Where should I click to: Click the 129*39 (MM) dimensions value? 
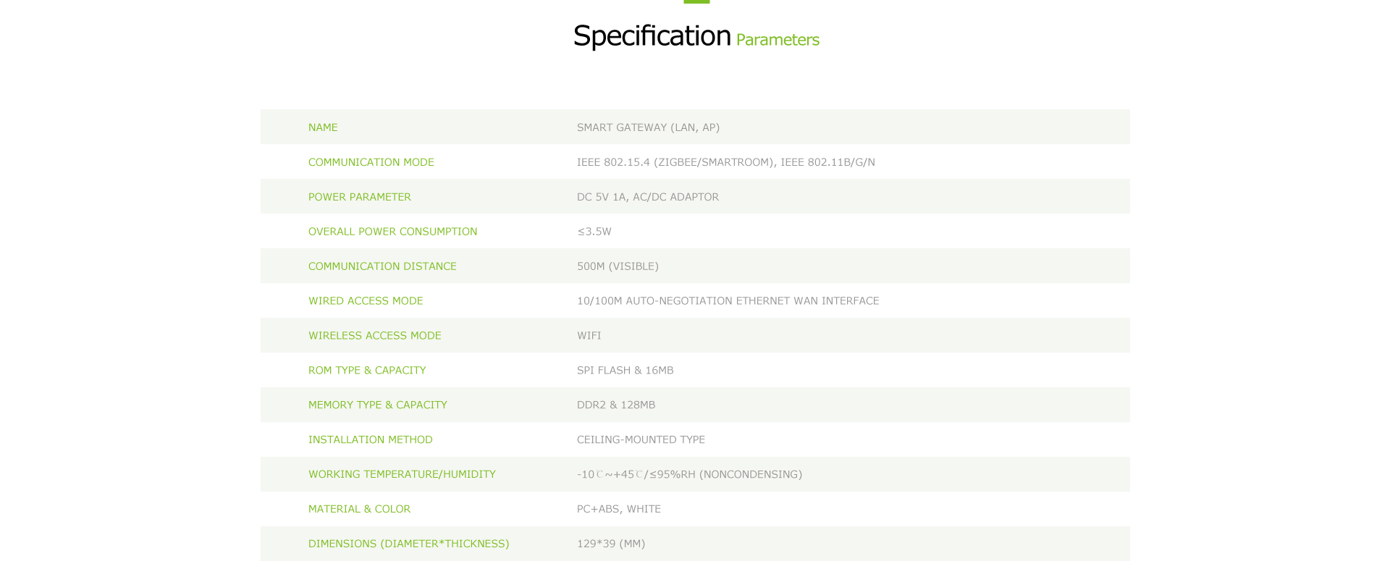pos(611,544)
